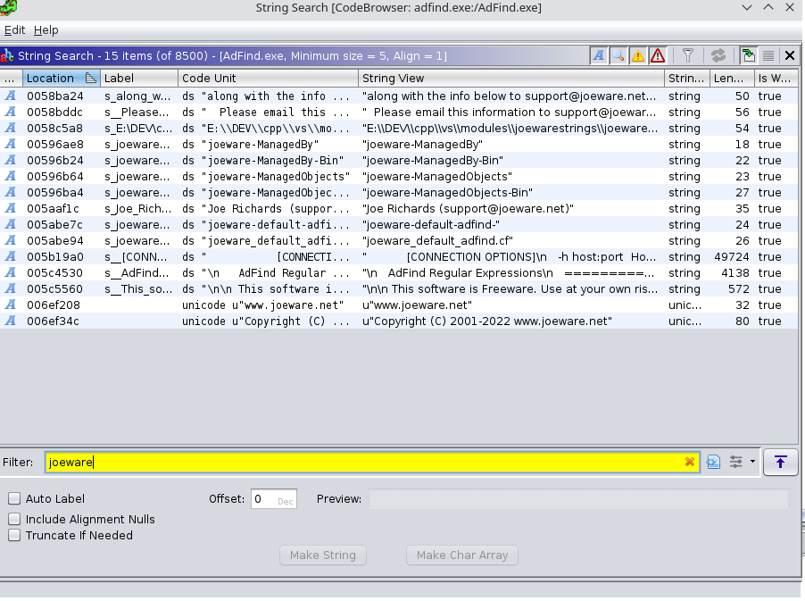Open filter options dropdown arrow
805x601 pixels.
coord(752,462)
